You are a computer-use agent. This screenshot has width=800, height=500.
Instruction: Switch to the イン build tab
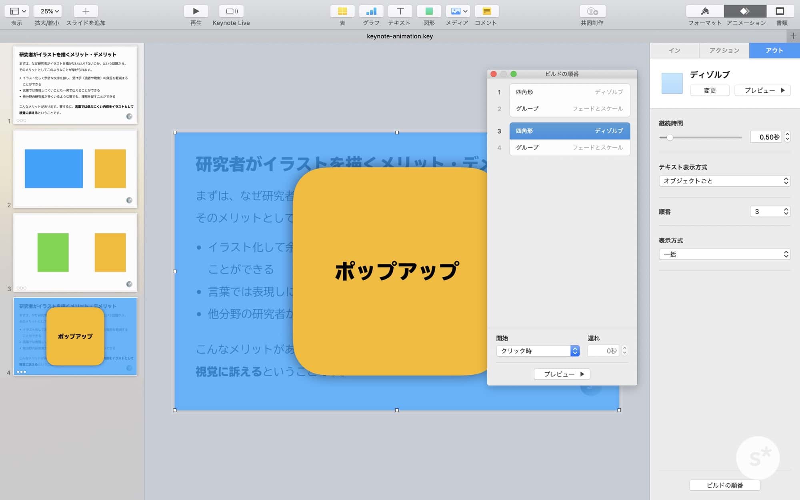[674, 50]
